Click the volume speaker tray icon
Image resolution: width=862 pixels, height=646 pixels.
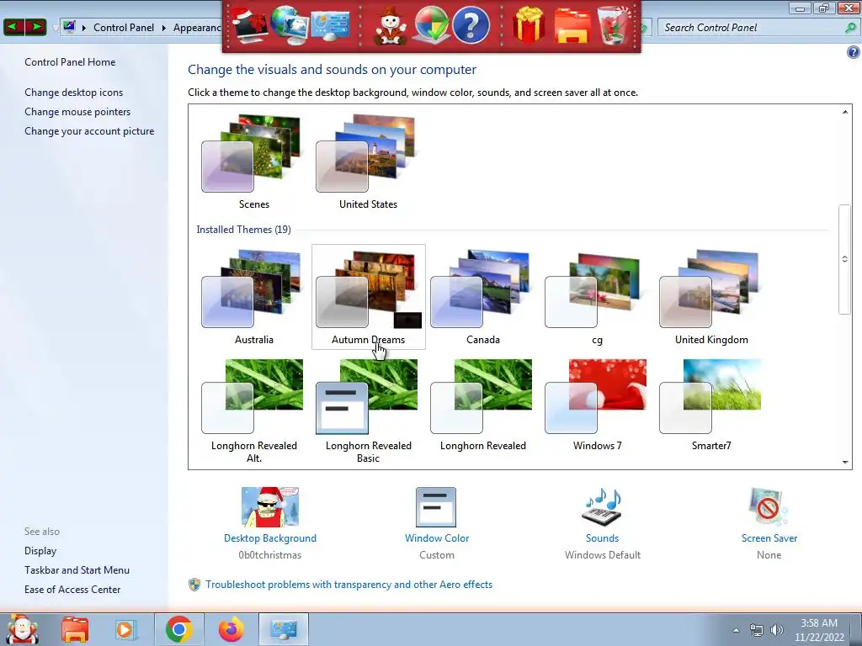click(776, 630)
